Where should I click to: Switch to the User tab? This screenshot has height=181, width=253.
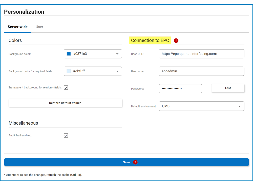[x=39, y=27]
